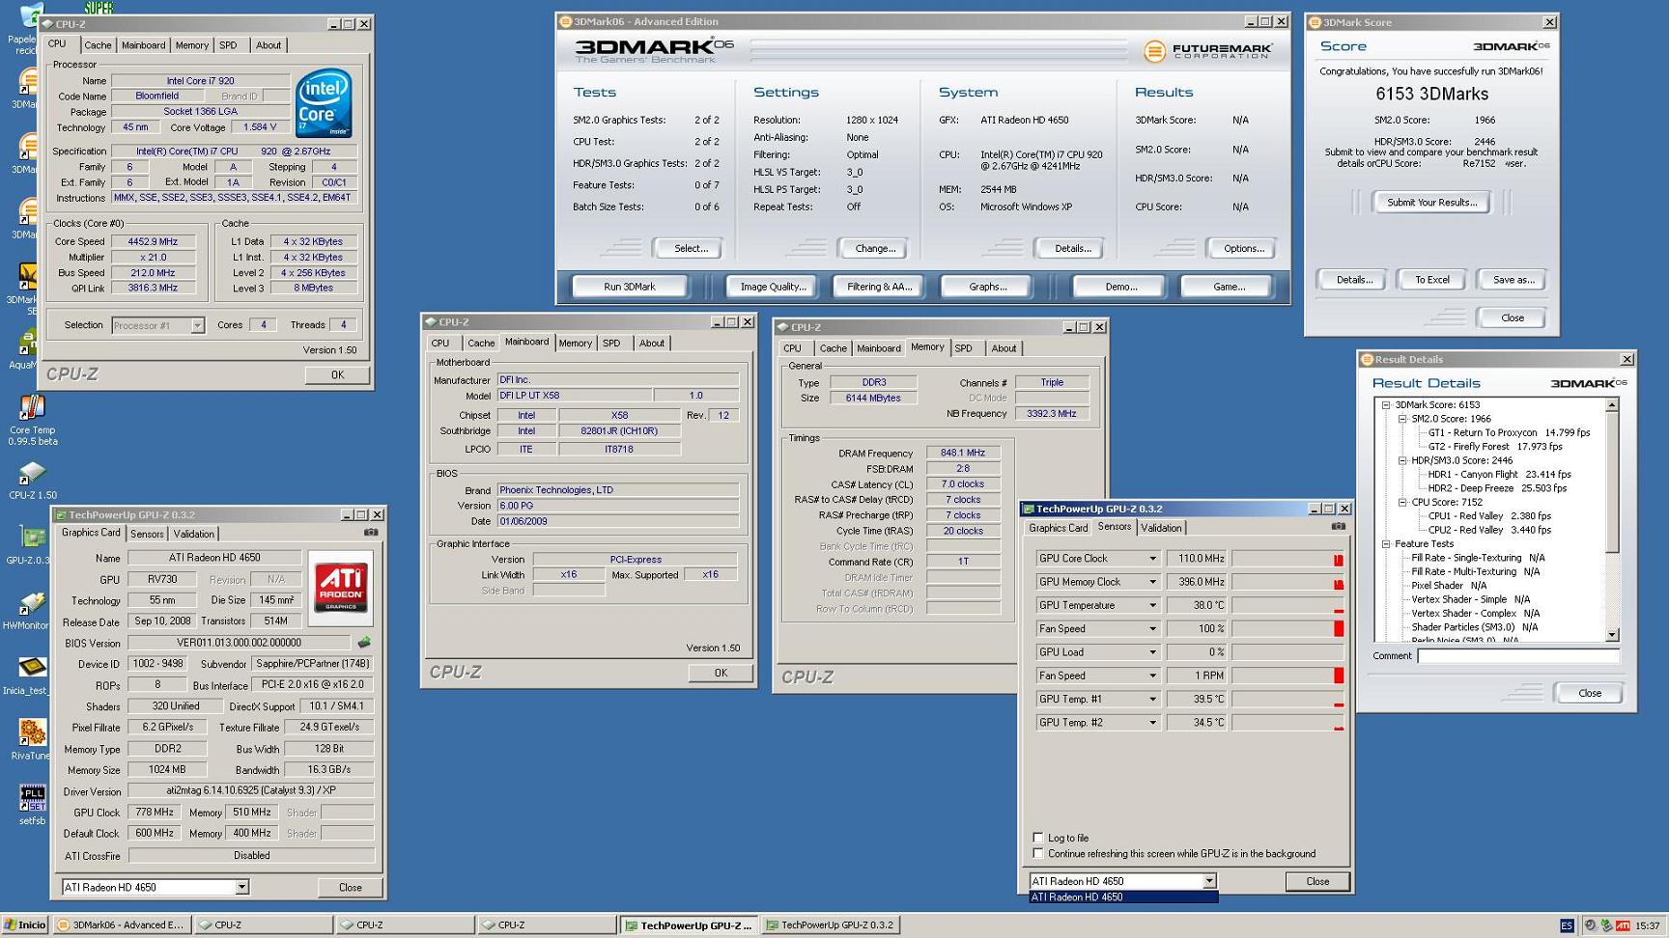Collapse SM2.0 Score: 1966 tree node
Viewport: 1669px width, 938px height.
point(1402,419)
